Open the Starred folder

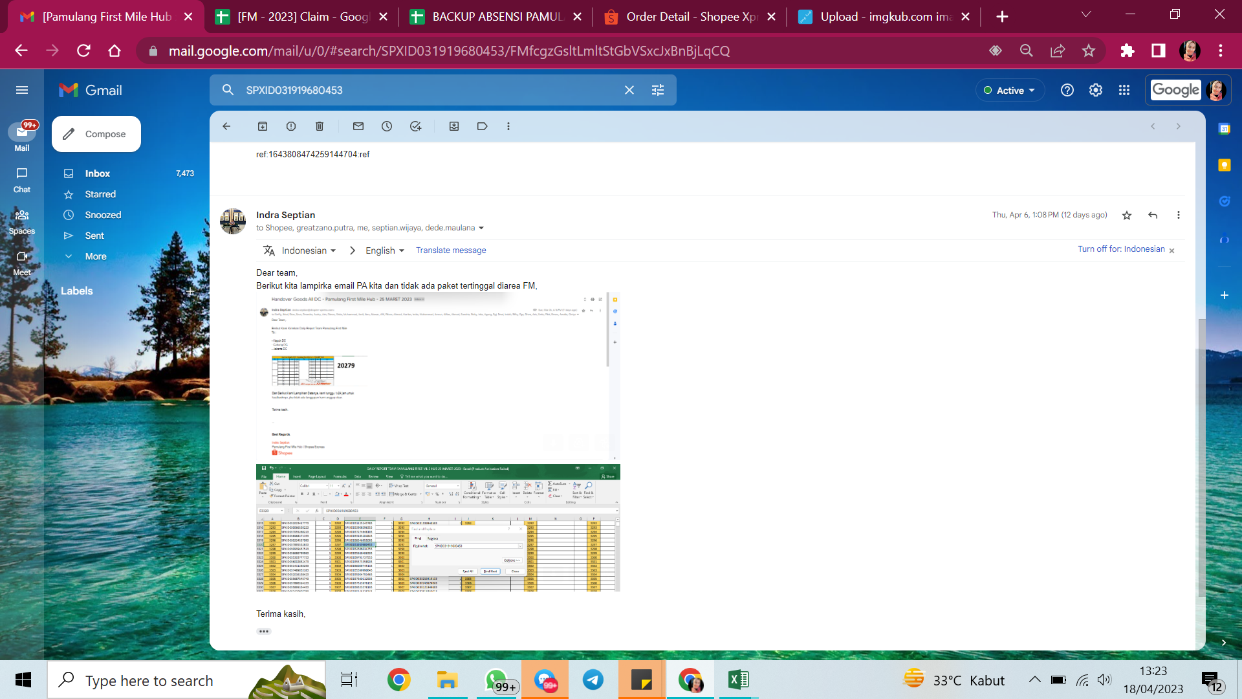point(100,194)
